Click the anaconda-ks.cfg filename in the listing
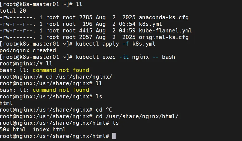The image size is (242, 141). tap(164, 18)
